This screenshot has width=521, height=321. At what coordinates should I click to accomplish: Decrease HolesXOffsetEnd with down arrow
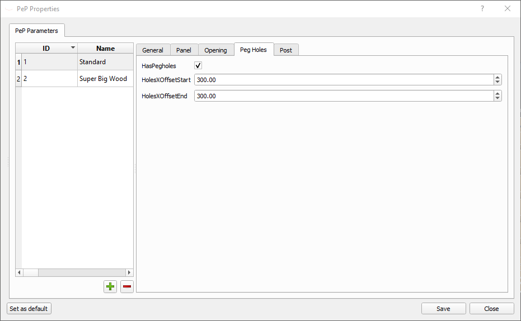coord(497,99)
